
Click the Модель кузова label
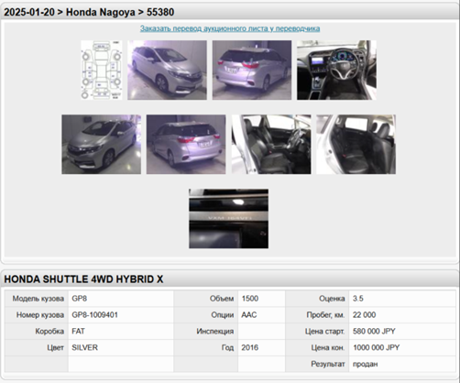[x=38, y=299]
